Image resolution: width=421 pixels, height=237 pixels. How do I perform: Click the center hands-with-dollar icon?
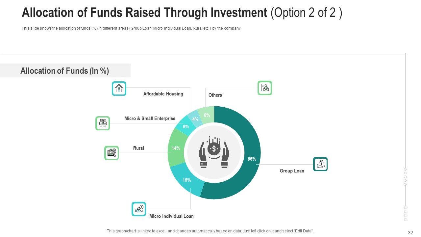(214, 153)
